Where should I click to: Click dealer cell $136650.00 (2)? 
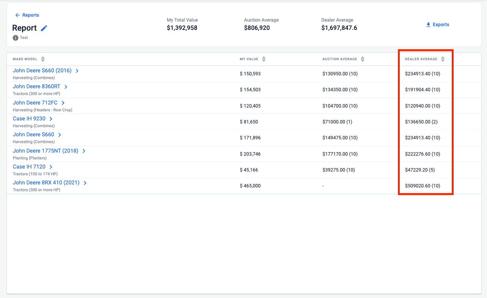(421, 122)
